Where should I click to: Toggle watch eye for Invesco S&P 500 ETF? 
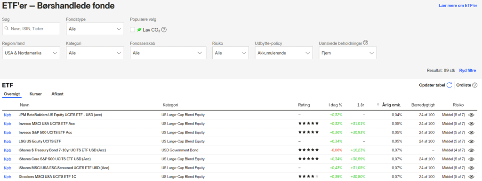471,133
